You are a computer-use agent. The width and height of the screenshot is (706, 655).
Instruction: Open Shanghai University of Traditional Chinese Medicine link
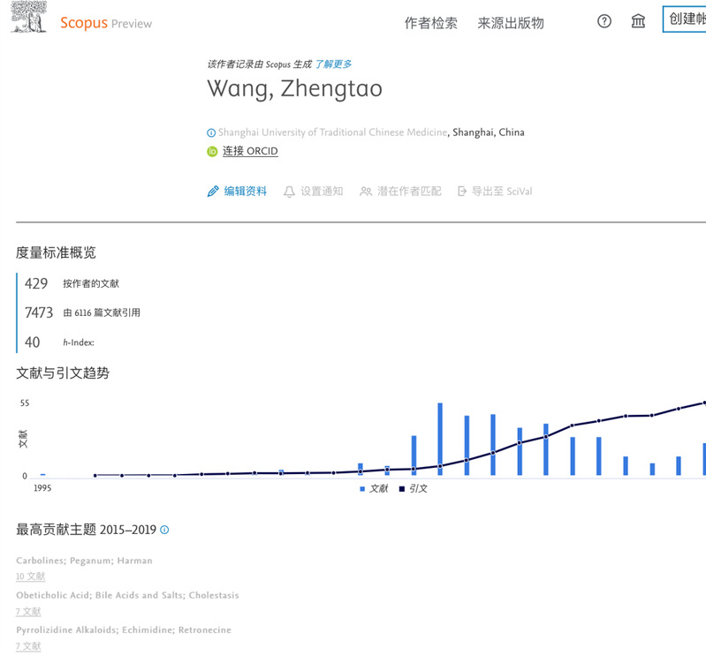point(332,132)
